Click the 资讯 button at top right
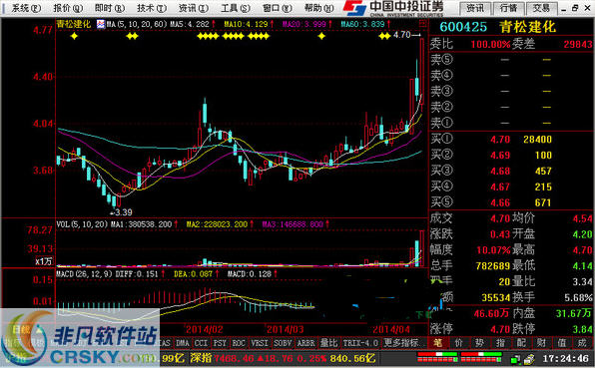Image resolution: width=595 pixels, height=368 pixels. (475, 8)
